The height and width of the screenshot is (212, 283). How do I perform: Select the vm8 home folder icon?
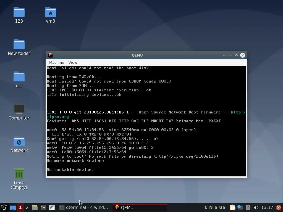[x=50, y=15]
